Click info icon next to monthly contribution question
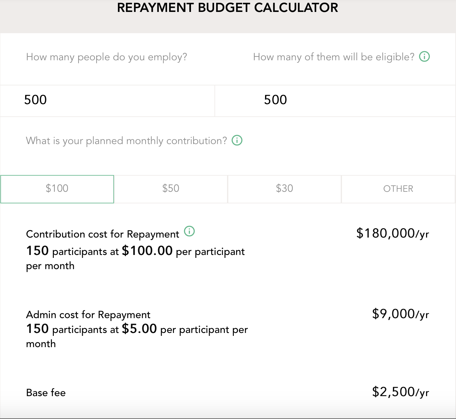456x419 pixels. click(237, 141)
